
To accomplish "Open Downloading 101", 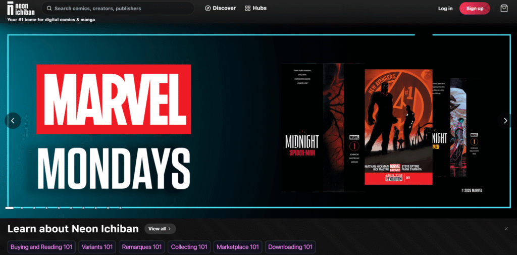I will coord(290,247).
